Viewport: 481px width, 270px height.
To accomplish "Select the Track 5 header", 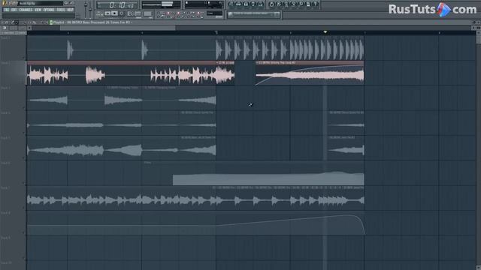I will [14, 148].
